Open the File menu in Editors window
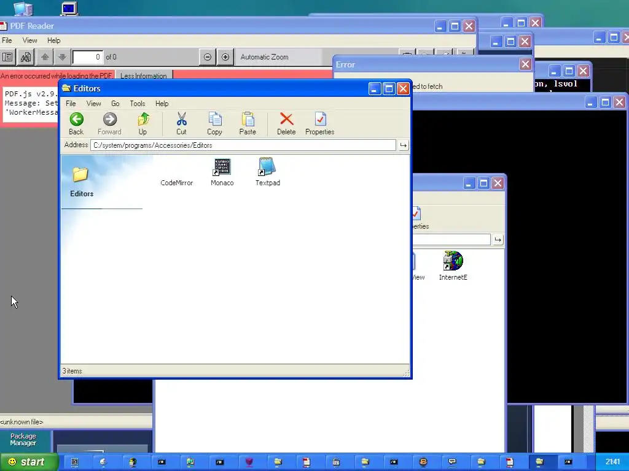The image size is (629, 471). click(x=71, y=104)
